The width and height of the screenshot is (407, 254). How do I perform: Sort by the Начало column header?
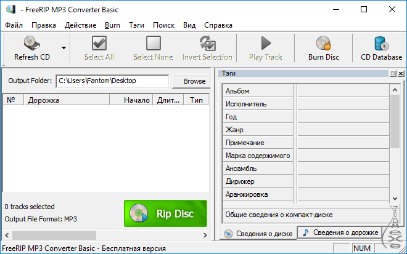click(x=131, y=100)
